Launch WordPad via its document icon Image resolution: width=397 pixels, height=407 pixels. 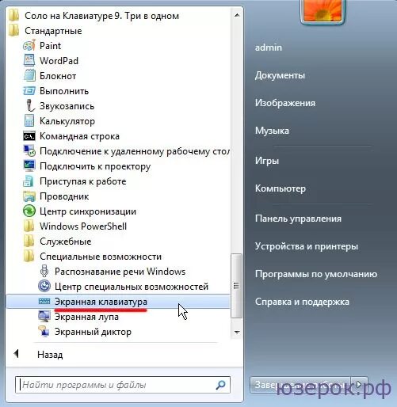click(x=29, y=60)
